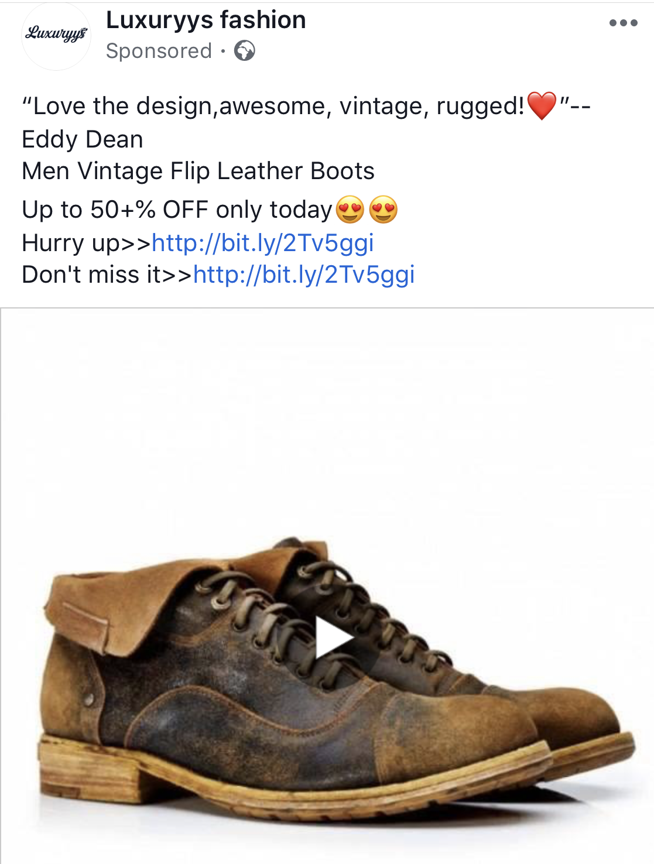Click the Don't miss it>> text
654x864 pixels.
point(107,275)
